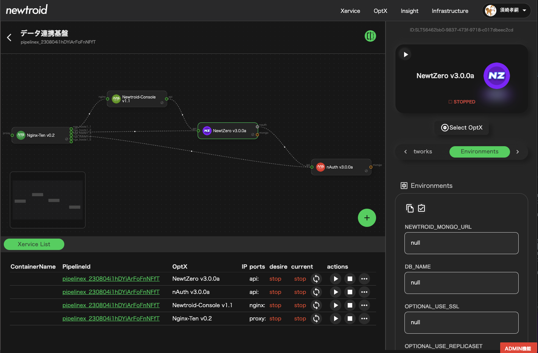Click the ContainerName column header
The width and height of the screenshot is (538, 353).
coord(33,267)
